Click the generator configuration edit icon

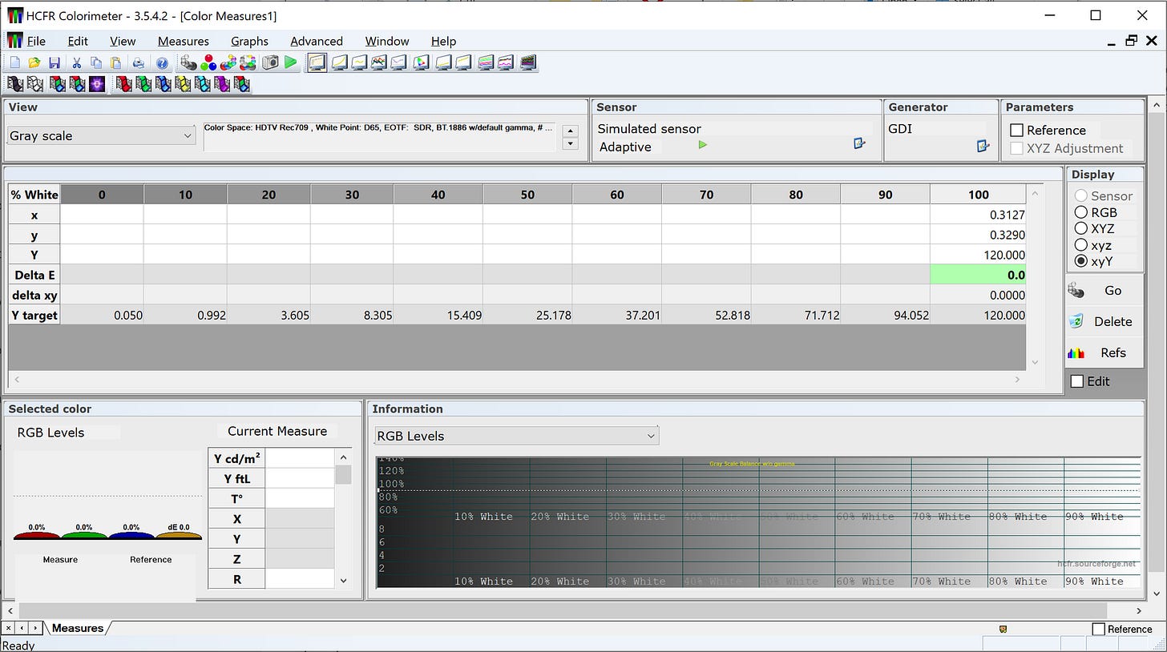coord(983,146)
